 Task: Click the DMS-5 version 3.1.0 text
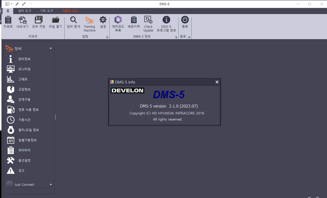[x=169, y=106]
